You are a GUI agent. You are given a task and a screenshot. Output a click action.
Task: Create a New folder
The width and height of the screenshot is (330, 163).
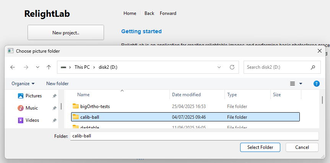[57, 84]
